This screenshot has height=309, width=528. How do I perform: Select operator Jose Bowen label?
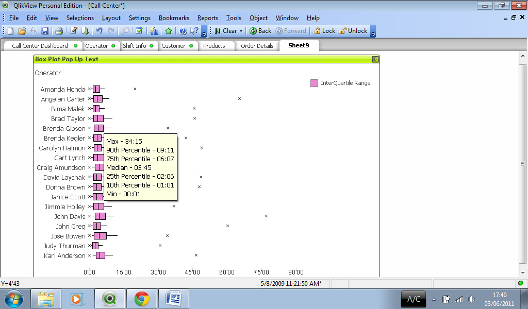pos(68,236)
